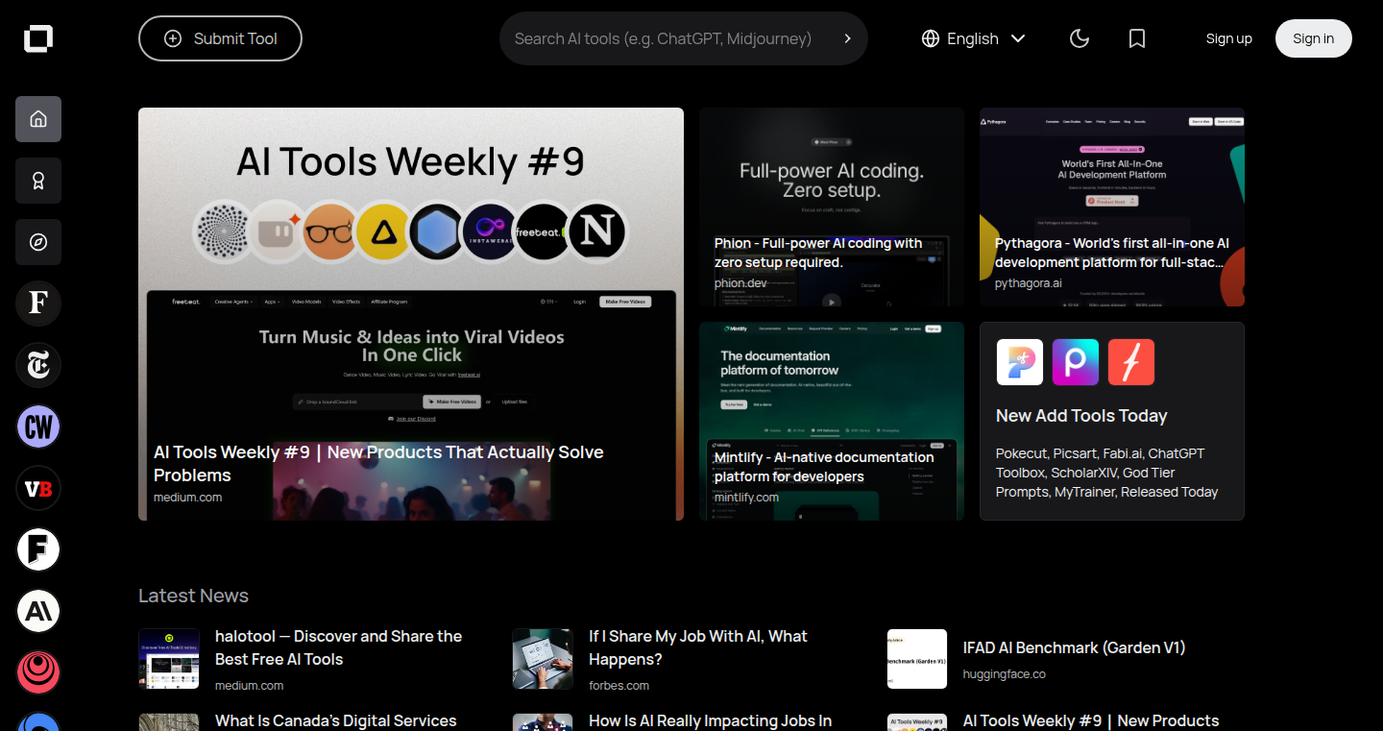The width and height of the screenshot is (1383, 731).
Task: Click the Sign up link
Action: (1229, 38)
